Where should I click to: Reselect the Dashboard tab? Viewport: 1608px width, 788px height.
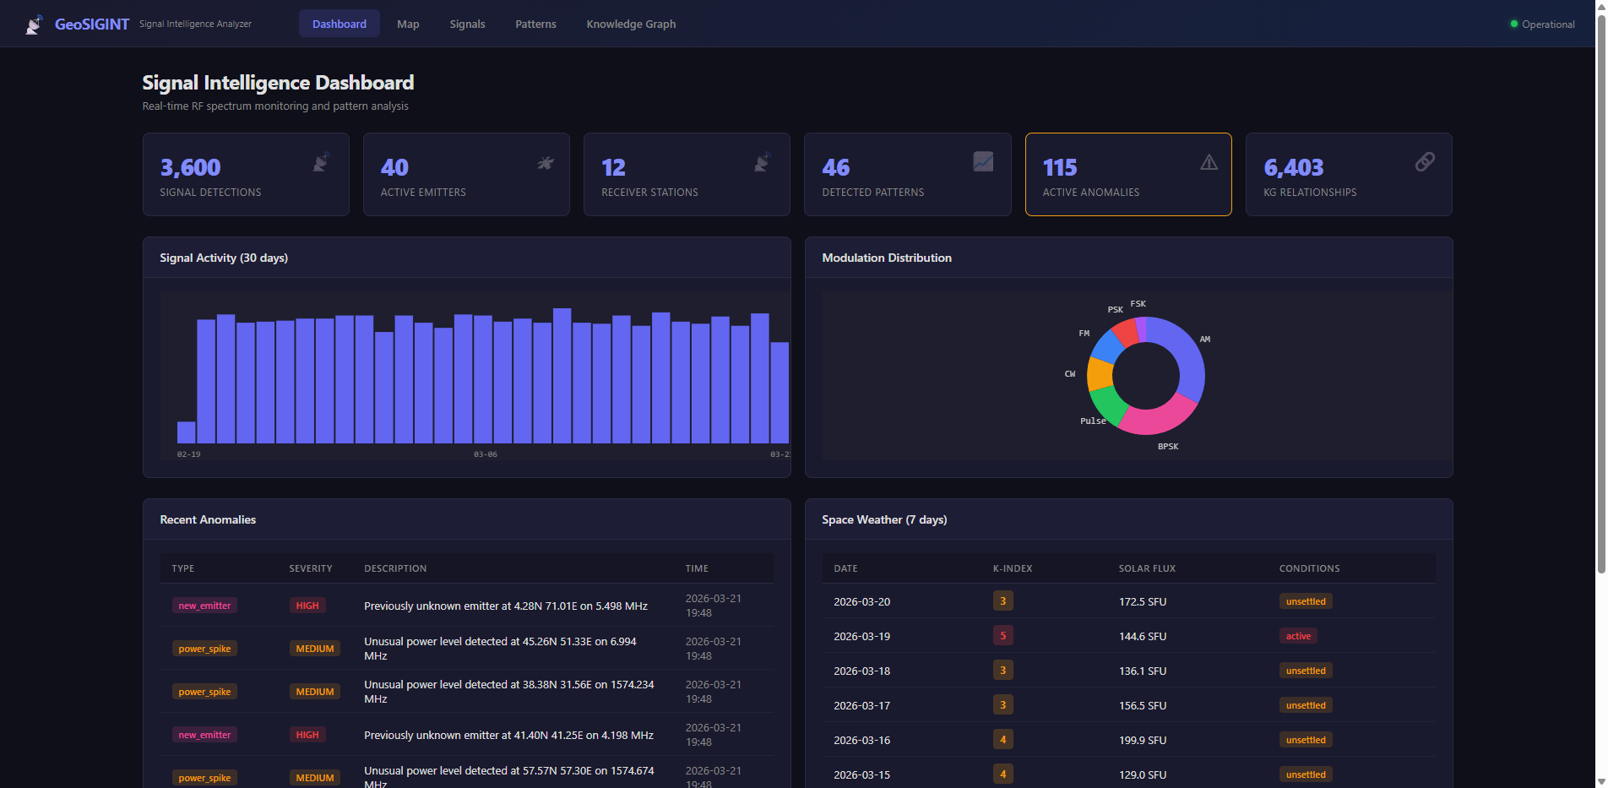click(340, 24)
